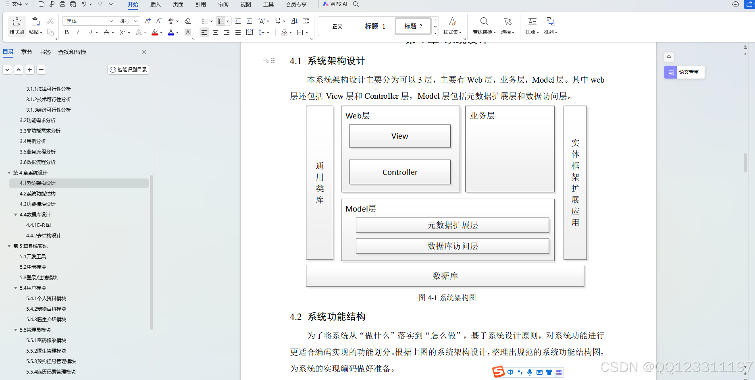Open 章节 navigation pane tab

(27, 52)
